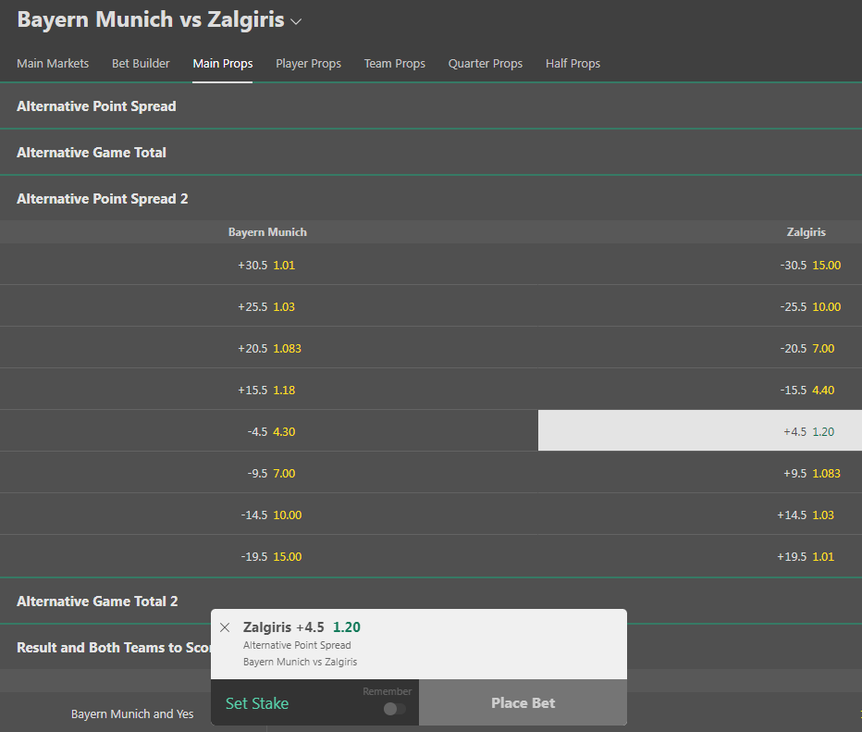Go to Quarter Props tab
This screenshot has height=732, width=862.
click(x=486, y=64)
